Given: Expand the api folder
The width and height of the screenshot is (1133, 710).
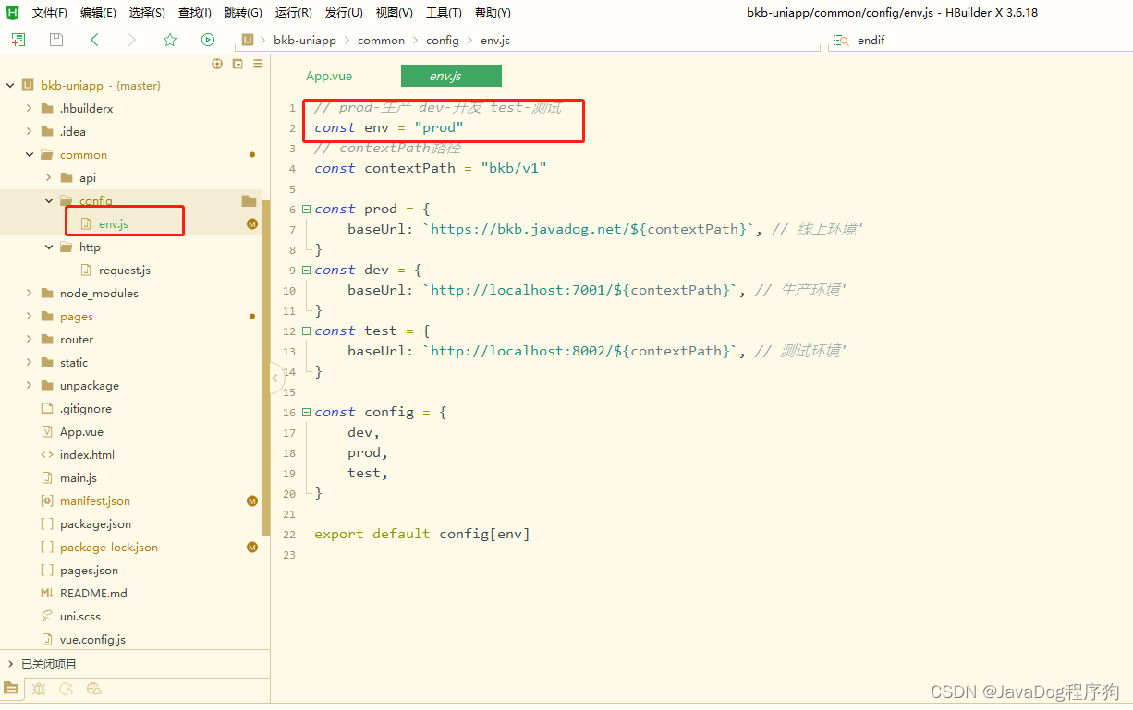Looking at the screenshot, I should coord(49,177).
